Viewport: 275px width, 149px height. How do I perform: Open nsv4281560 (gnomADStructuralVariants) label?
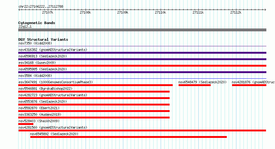[53, 127]
